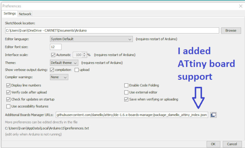Toggle Automatic interface scale checkbox
The image size is (245, 148).
(53, 55)
